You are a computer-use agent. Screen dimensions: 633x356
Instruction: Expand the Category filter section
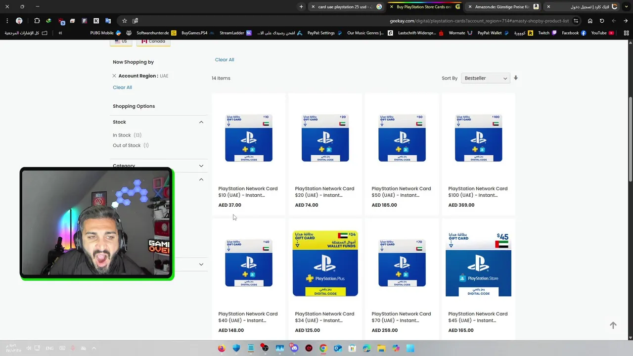click(x=201, y=166)
